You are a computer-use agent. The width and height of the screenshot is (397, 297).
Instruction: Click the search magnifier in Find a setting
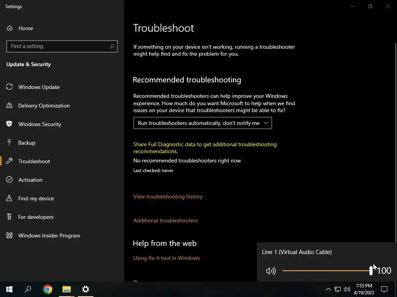point(112,46)
